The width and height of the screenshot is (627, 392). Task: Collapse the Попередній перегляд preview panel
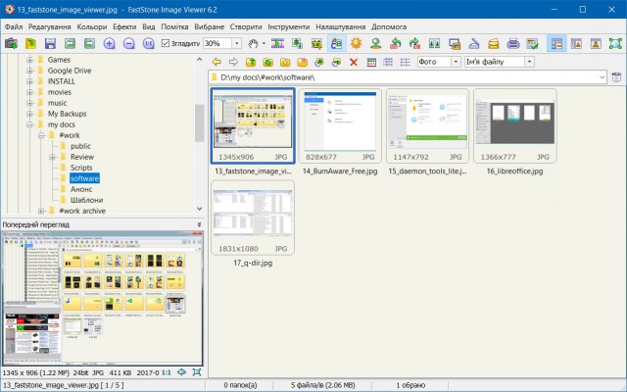(199, 224)
